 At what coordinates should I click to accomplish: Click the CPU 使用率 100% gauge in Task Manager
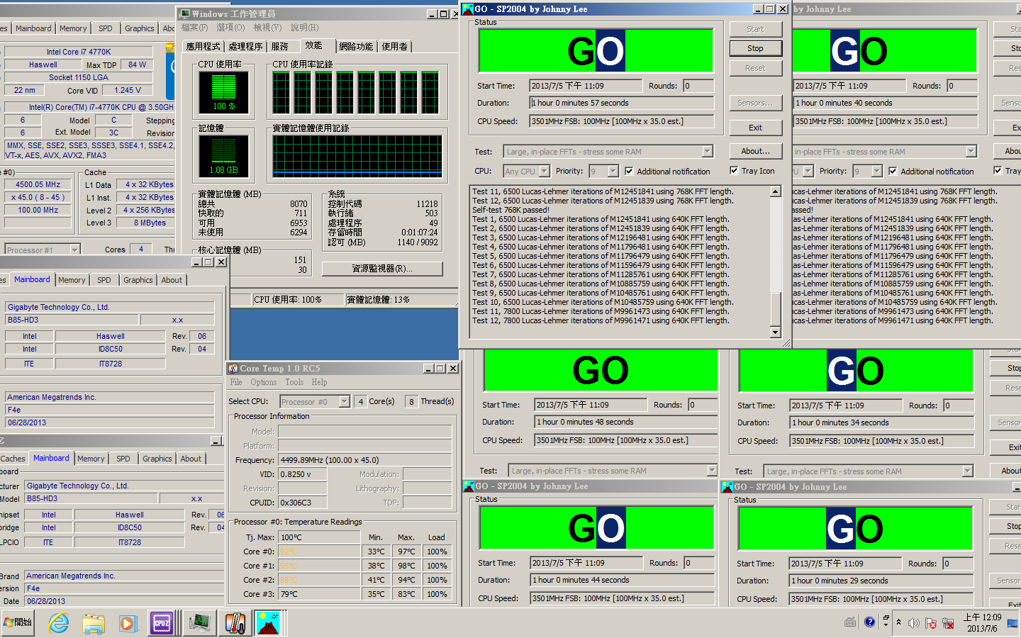(x=223, y=92)
